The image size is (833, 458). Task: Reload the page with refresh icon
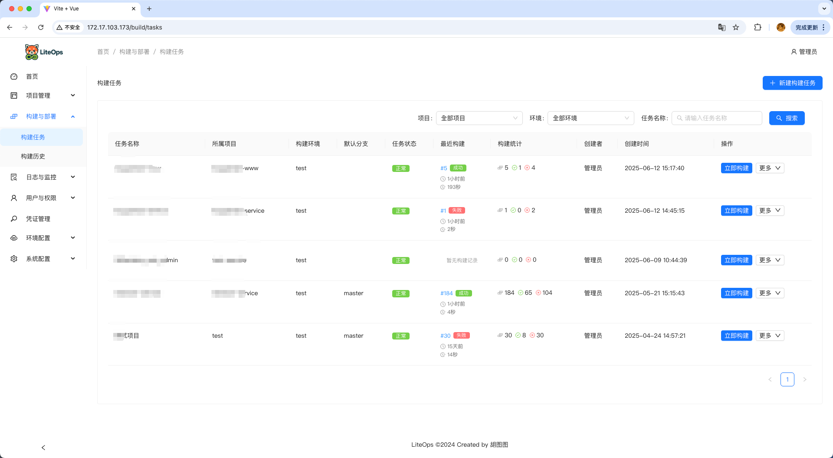(41, 27)
